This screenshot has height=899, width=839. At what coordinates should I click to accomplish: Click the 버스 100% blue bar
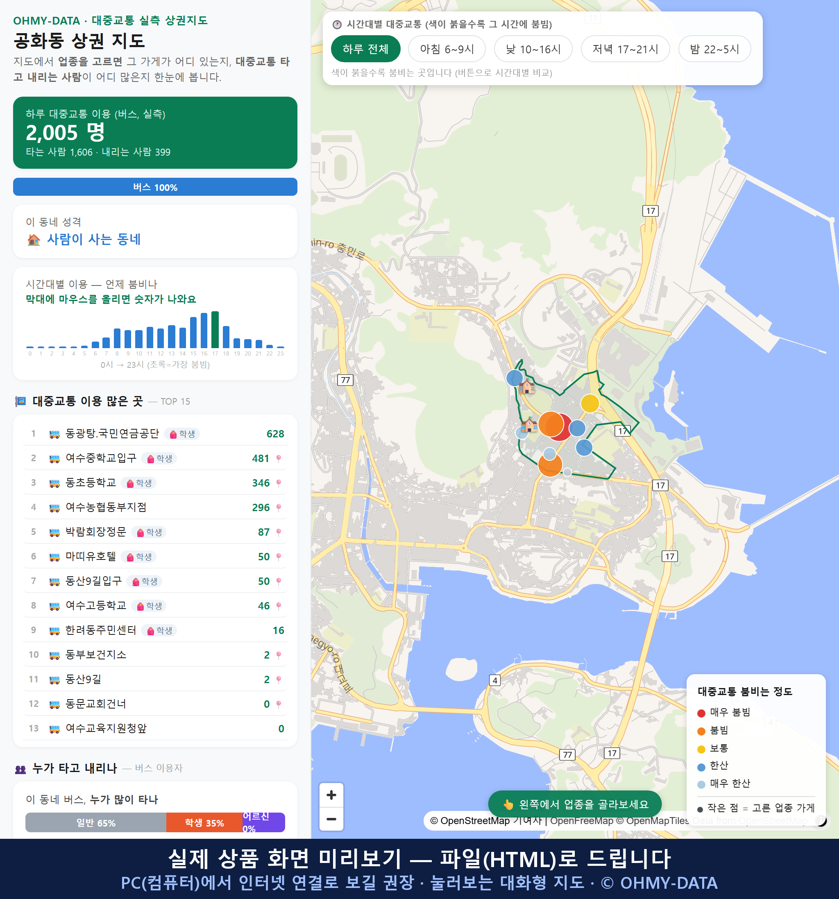[155, 187]
